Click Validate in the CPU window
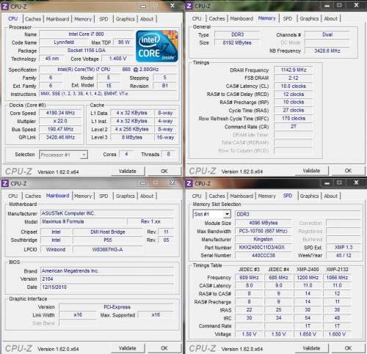 tap(128, 172)
